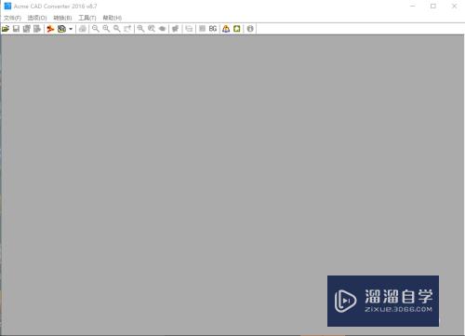Click the Save As icon after the floppy disk
Viewport: 465px width, 336px height.
[27, 29]
